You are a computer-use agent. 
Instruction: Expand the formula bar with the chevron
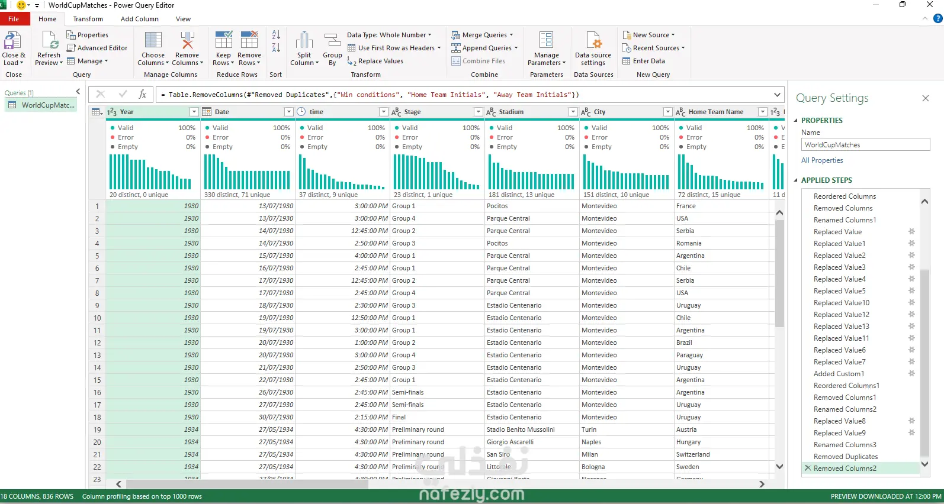click(777, 95)
